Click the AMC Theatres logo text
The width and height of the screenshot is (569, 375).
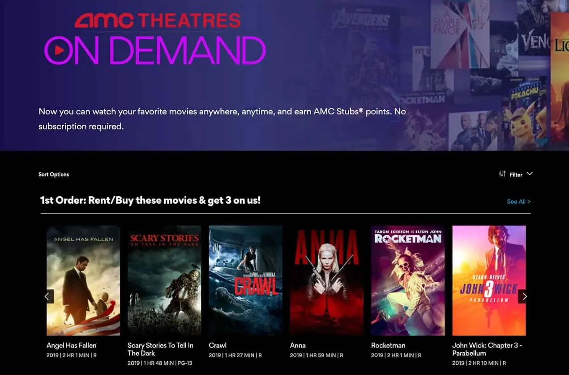158,21
